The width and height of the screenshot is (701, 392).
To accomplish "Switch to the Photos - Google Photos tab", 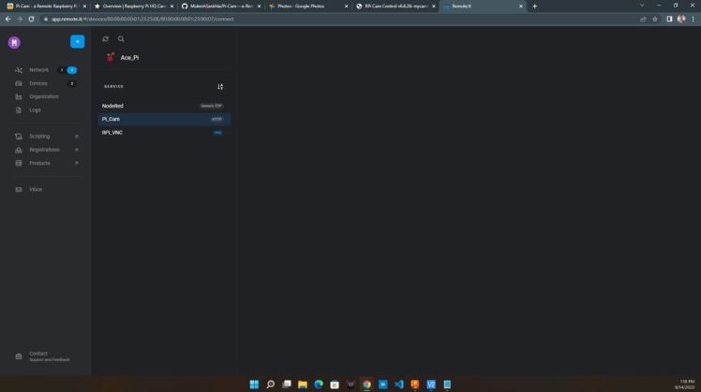I will point(306,7).
